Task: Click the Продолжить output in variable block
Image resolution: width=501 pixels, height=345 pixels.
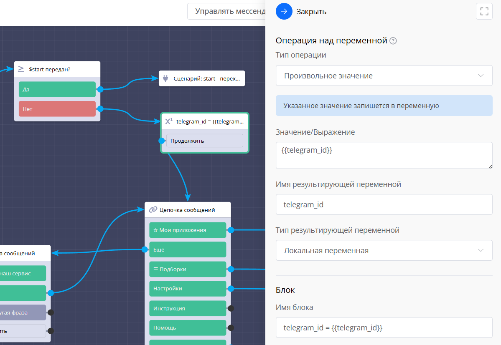Action: (x=204, y=141)
